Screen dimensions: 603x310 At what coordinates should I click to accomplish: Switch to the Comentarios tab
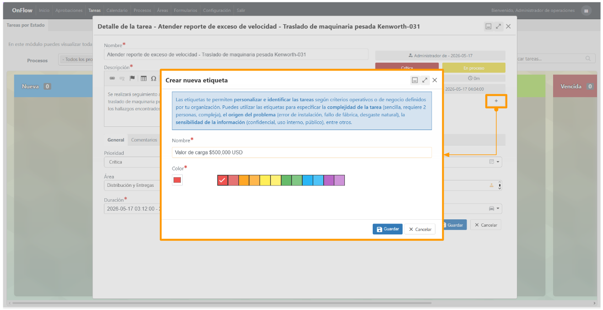pyautogui.click(x=144, y=140)
